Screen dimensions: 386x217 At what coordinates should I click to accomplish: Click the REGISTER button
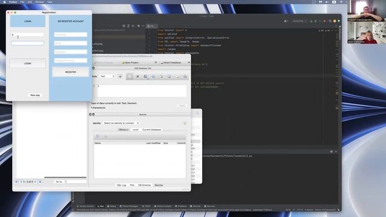71,72
